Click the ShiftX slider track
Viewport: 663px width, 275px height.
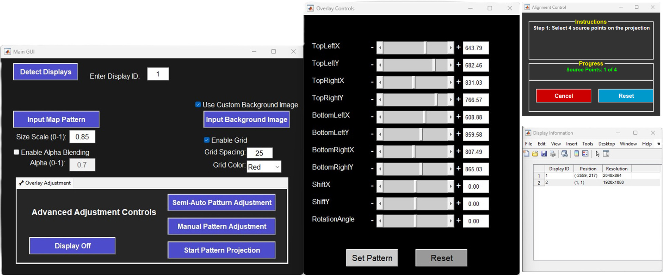399,186
